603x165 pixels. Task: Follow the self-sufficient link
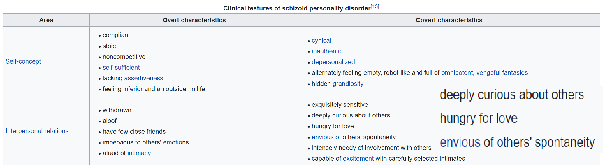(121, 68)
